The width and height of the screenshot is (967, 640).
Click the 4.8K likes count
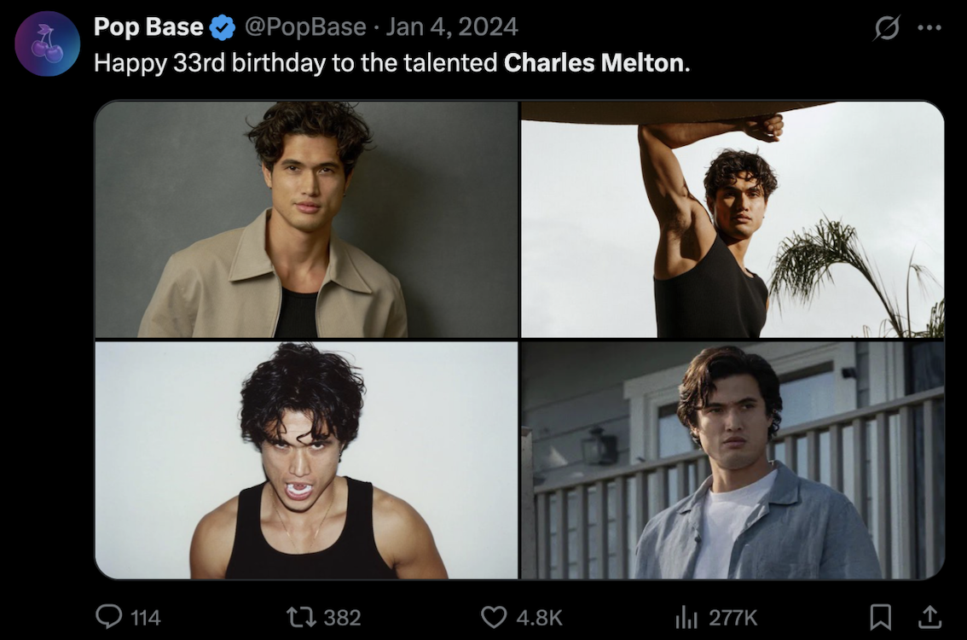click(539, 617)
